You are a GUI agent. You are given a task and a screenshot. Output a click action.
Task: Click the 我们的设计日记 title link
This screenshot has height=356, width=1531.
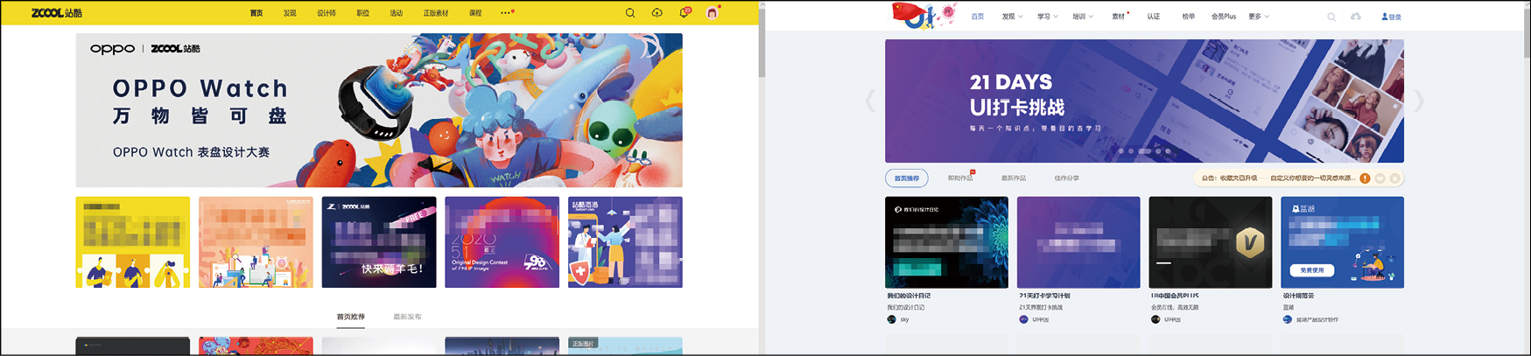909,297
